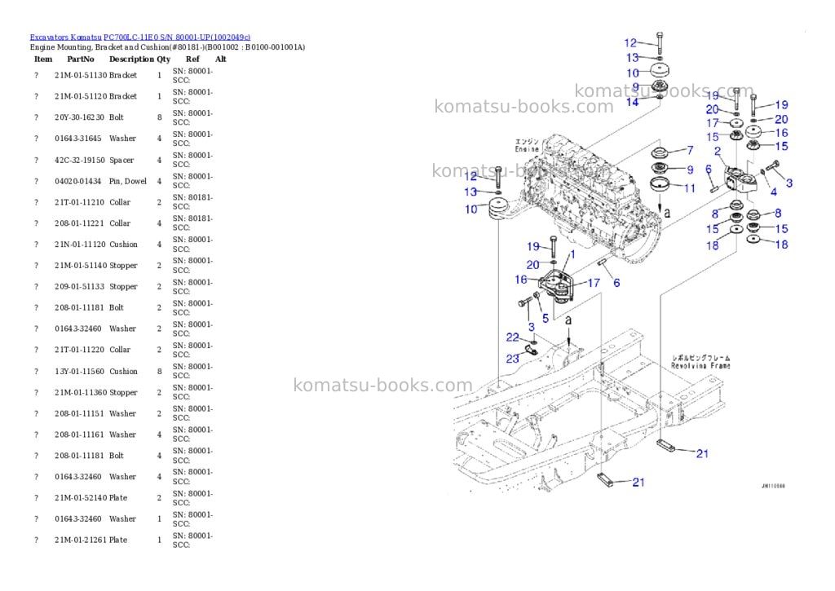Click the PartNo column header
This screenshot has width=835, height=591.
coord(81,59)
